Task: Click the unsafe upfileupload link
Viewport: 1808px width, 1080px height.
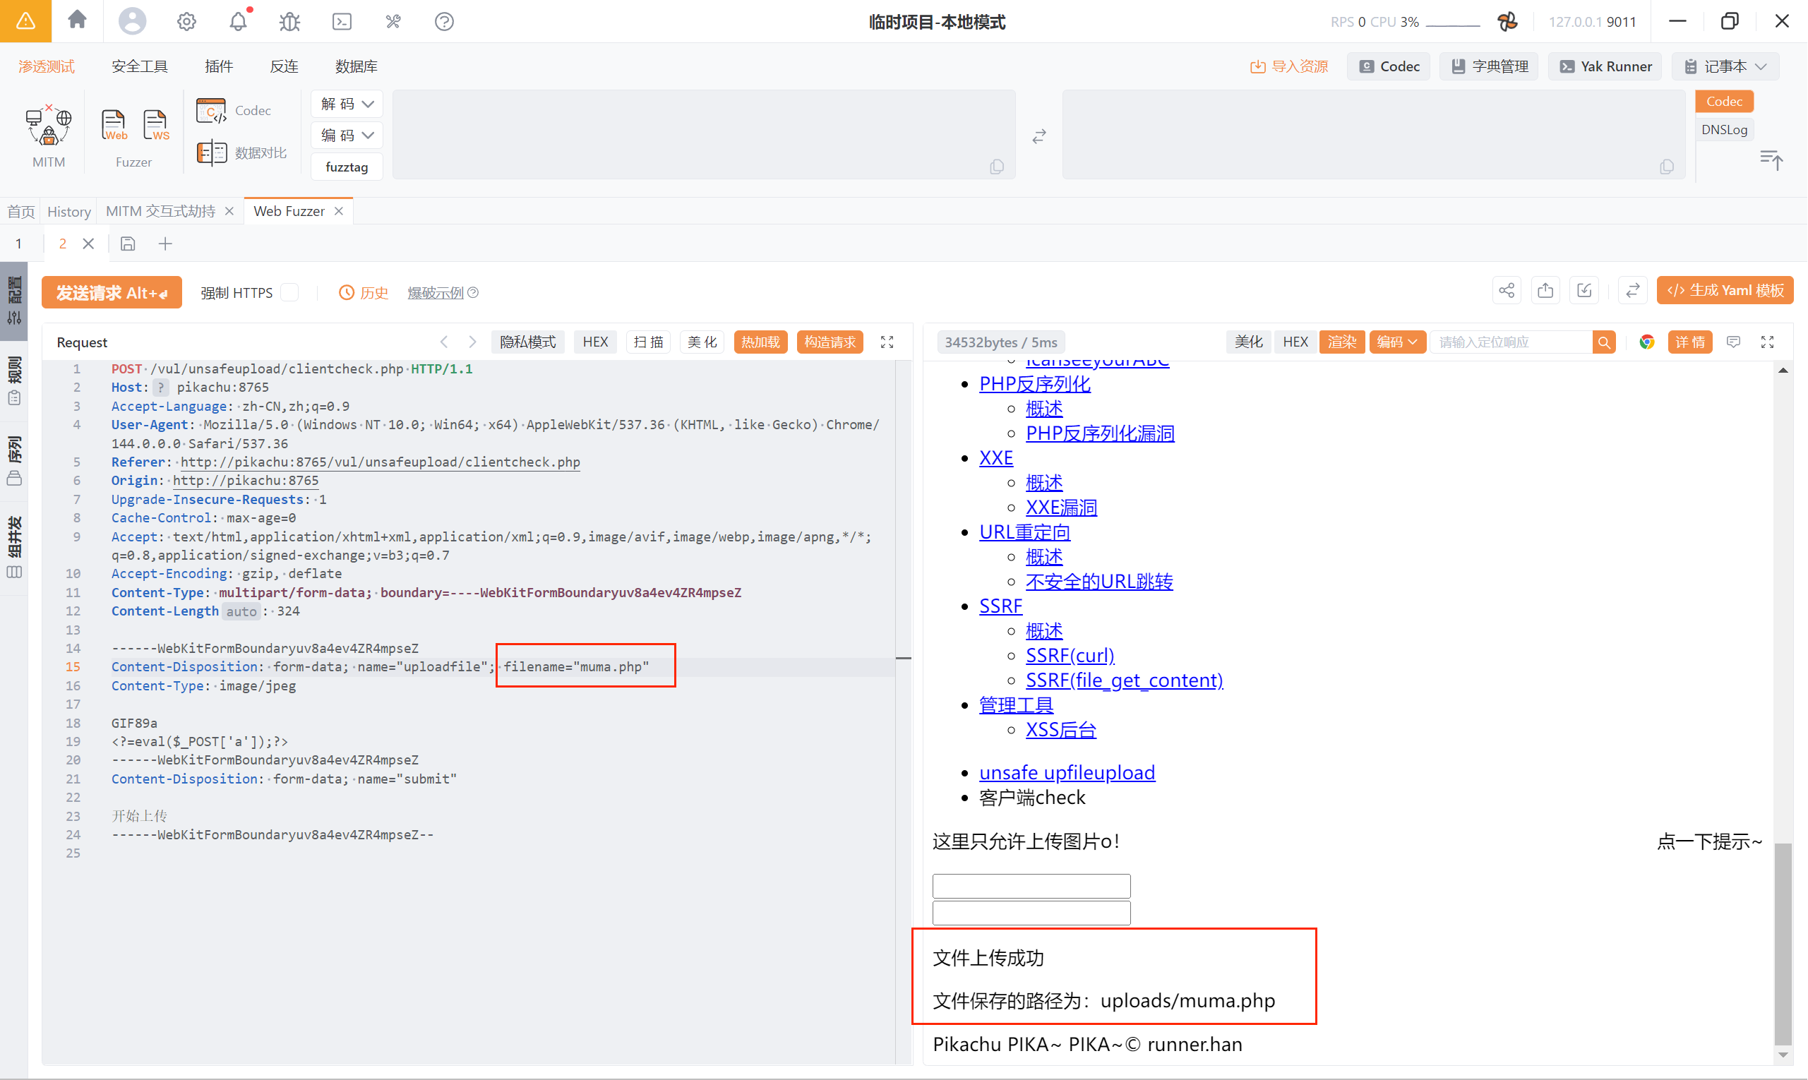Action: pyautogui.click(x=1066, y=772)
